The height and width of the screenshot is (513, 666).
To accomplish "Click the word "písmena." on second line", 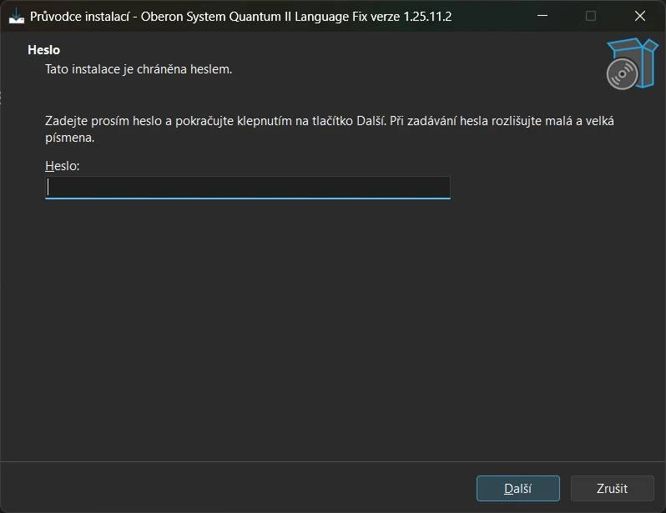I will (69, 138).
